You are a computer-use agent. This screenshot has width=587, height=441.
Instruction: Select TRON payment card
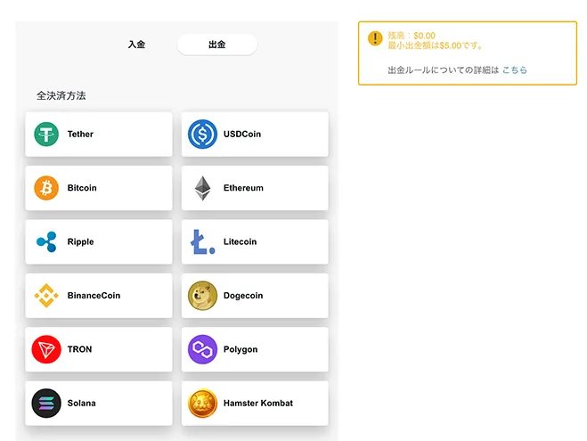coord(99,349)
